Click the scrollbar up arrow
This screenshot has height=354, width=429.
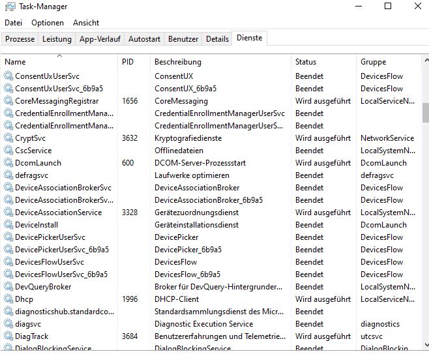[426, 59]
